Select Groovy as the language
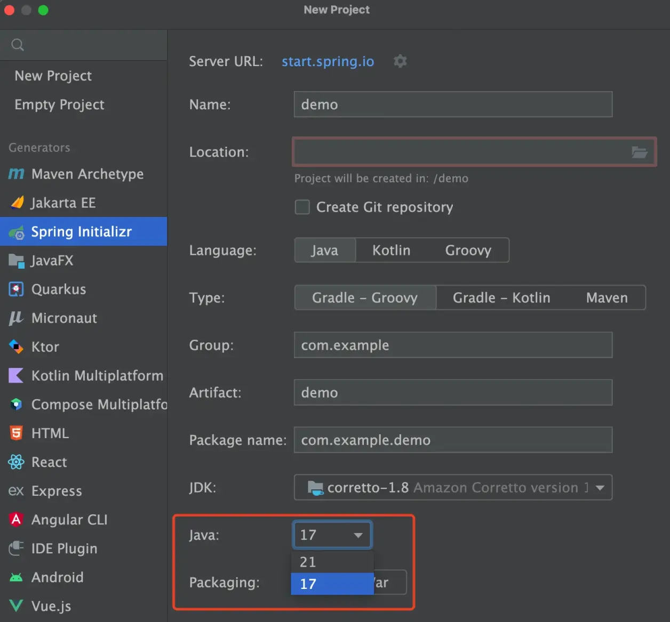This screenshot has width=670, height=622. [x=468, y=250]
